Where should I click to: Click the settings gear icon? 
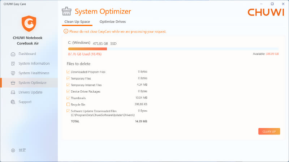point(13,150)
